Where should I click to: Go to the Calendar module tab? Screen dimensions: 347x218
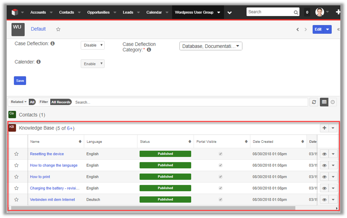click(x=154, y=12)
